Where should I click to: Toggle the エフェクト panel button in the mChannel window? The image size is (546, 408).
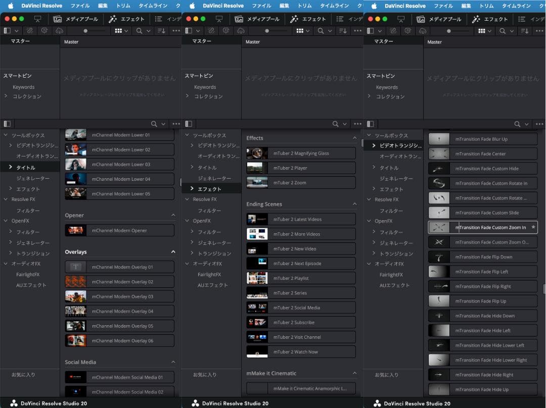coord(126,19)
